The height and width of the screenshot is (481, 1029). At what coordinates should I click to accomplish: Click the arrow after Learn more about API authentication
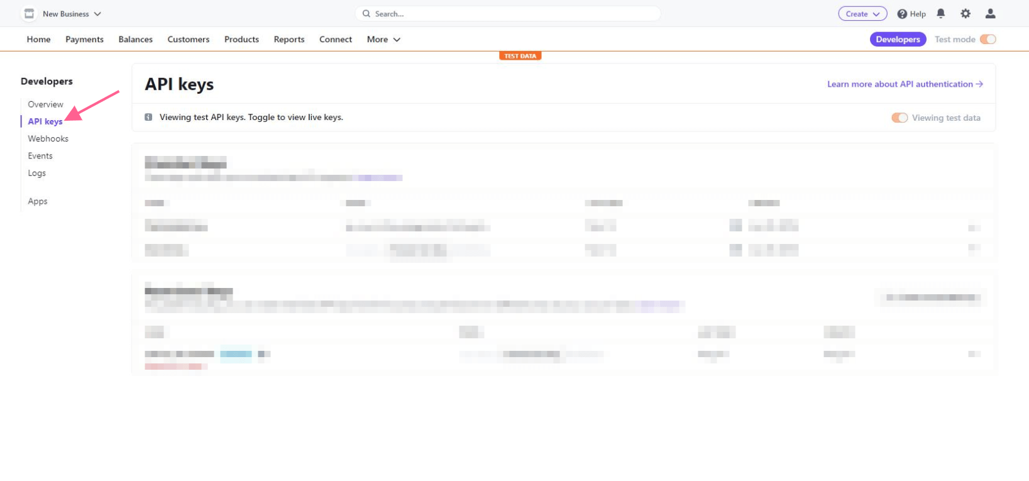click(979, 84)
